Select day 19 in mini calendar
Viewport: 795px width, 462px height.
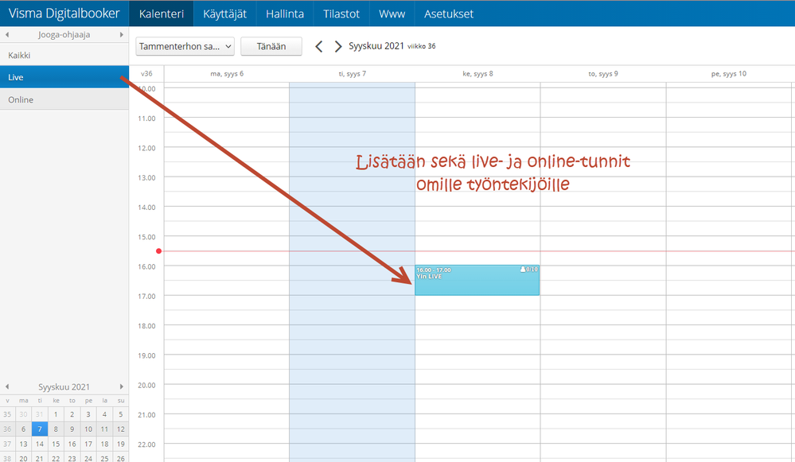coord(121,444)
